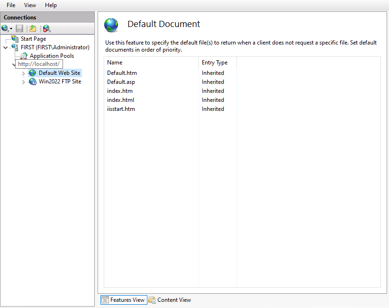This screenshot has width=389, height=308.
Task: Select FIRST (FIRST\Administrator) server node
Action: 55,47
